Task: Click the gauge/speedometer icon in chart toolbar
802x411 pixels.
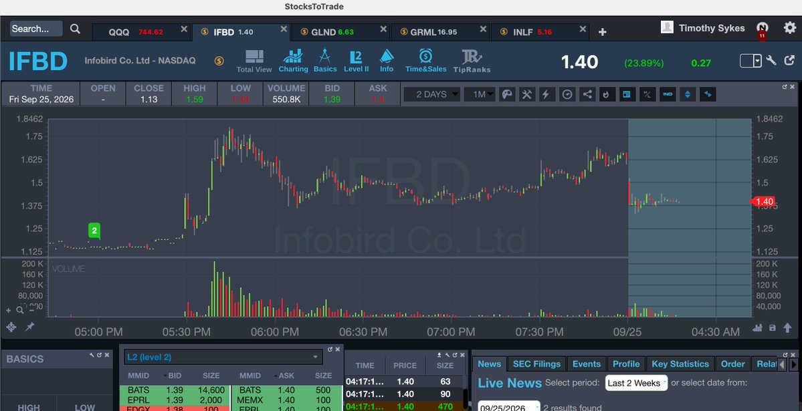Action: [x=567, y=94]
